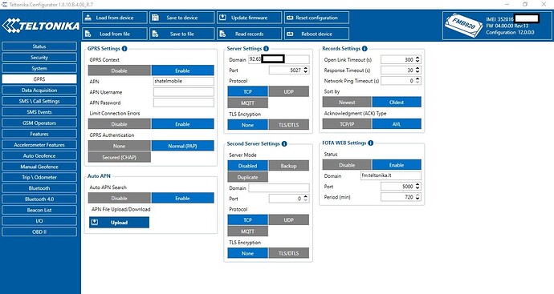Open GPRS Settings info icon
This screenshot has width=554, height=294.
124,49
